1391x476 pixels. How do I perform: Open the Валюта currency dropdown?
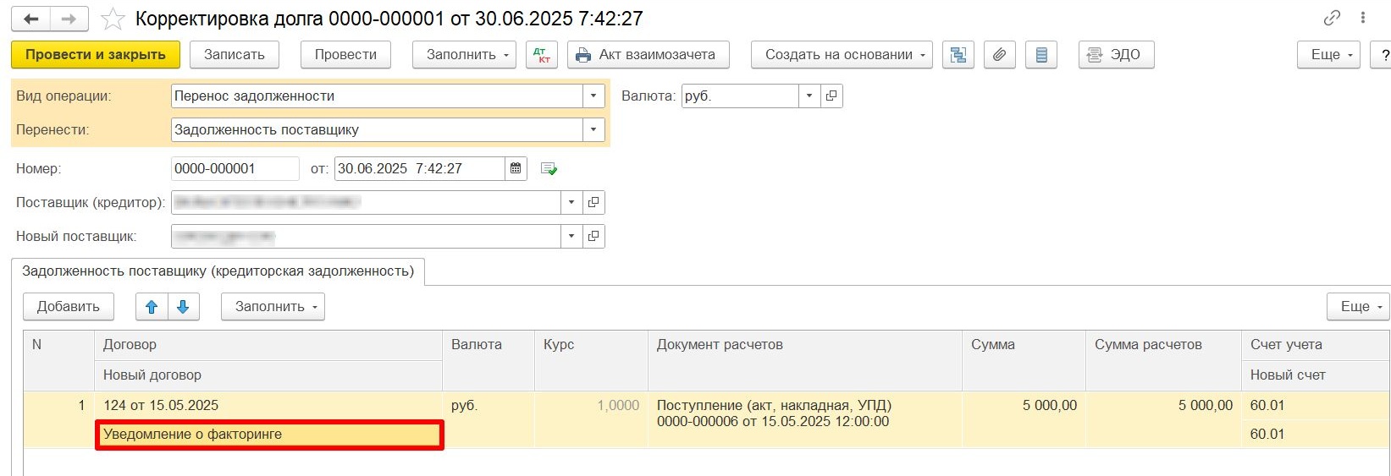pyautogui.click(x=809, y=96)
